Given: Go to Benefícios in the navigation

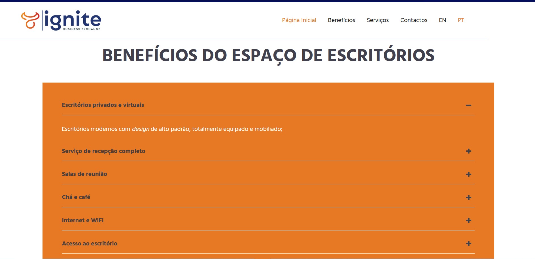Looking at the screenshot, I should click(341, 20).
